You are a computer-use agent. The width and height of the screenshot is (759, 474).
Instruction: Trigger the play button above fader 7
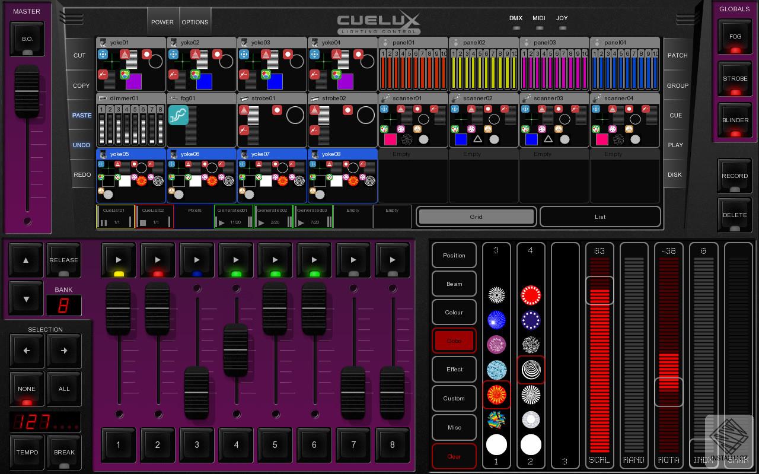point(353,260)
